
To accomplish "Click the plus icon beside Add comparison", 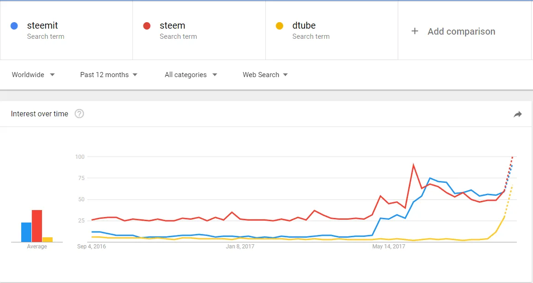I will tap(415, 31).
